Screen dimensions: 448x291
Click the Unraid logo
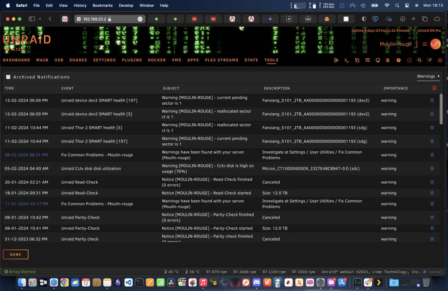tap(27, 40)
